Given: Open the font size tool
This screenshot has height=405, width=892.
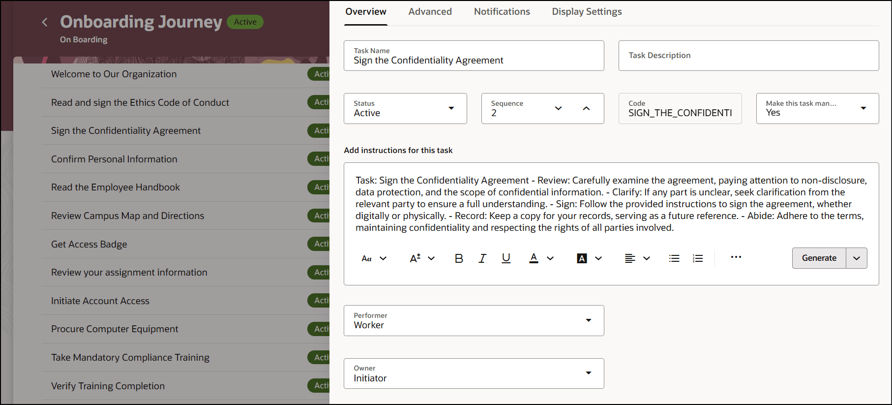Looking at the screenshot, I should [415, 258].
